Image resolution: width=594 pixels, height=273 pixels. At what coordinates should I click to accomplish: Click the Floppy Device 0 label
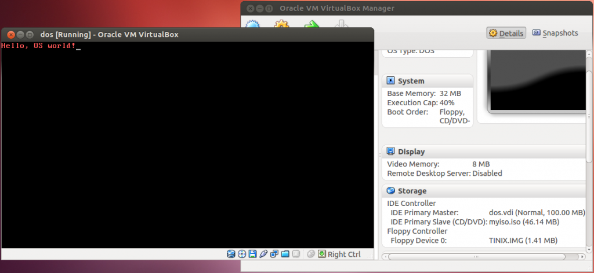pos(419,241)
